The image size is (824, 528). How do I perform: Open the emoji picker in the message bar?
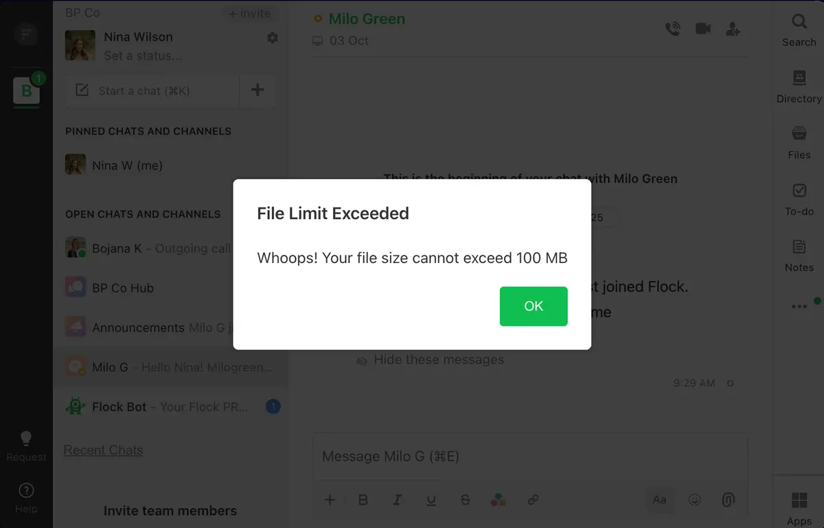pos(695,500)
